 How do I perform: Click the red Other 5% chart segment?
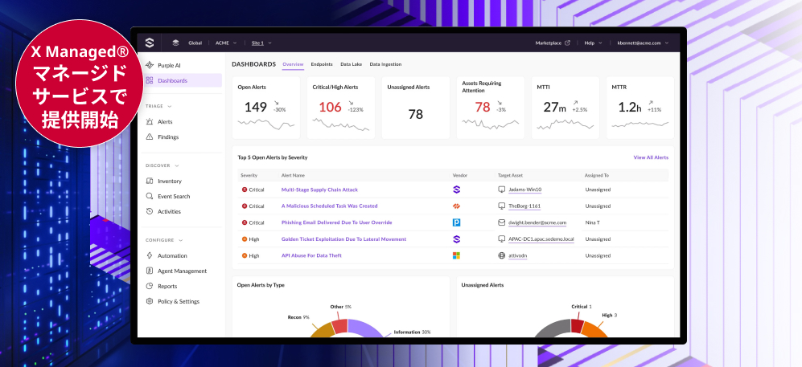340,326
